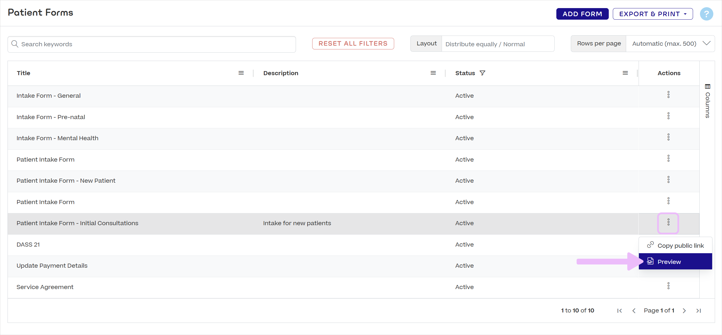Viewport: 722px width, 335px height.
Task: Click the Add Form button
Action: click(x=582, y=14)
